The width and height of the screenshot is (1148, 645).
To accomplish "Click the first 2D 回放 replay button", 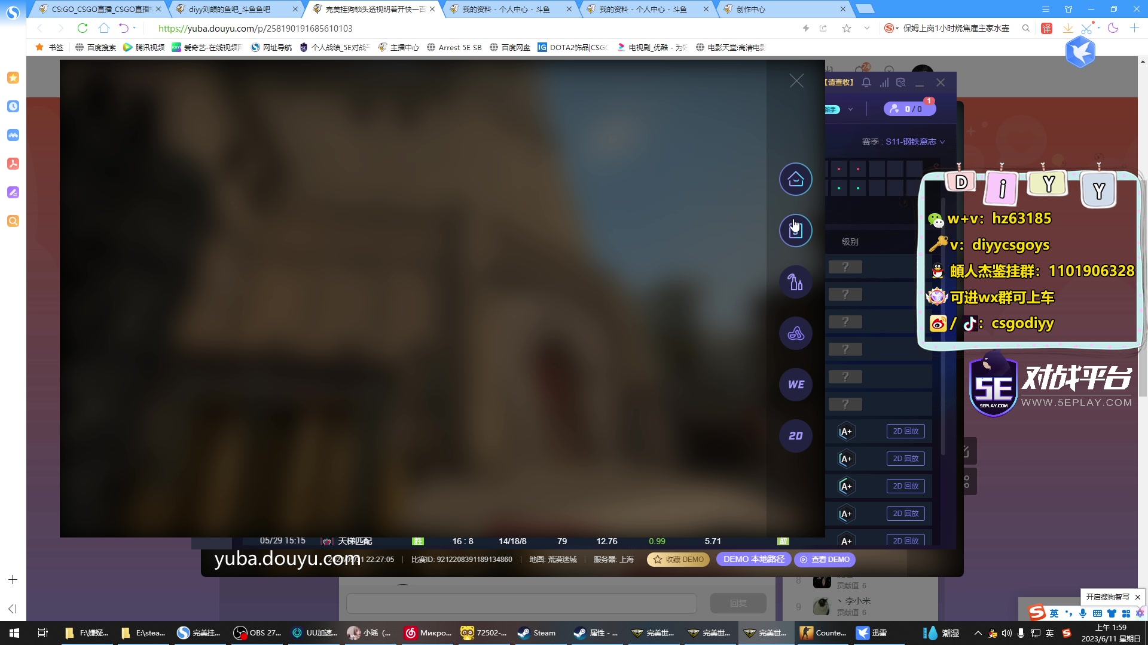I will (x=906, y=431).
